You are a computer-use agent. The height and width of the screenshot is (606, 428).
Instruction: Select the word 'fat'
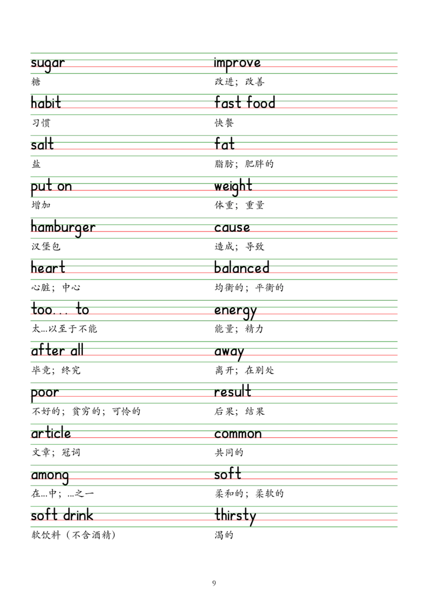225,145
